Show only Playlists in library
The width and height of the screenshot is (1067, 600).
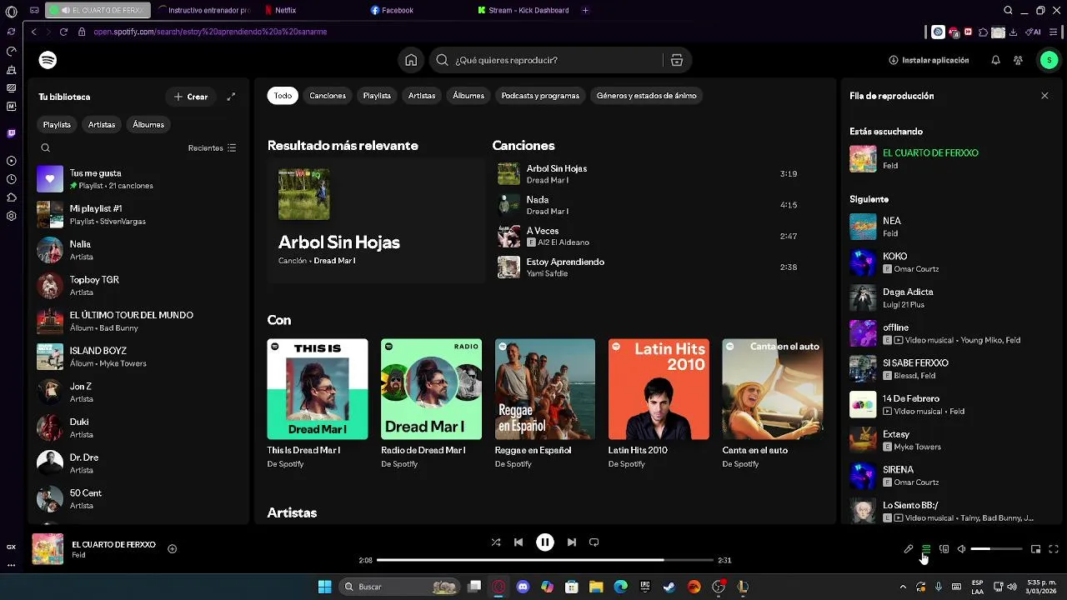[x=57, y=124]
